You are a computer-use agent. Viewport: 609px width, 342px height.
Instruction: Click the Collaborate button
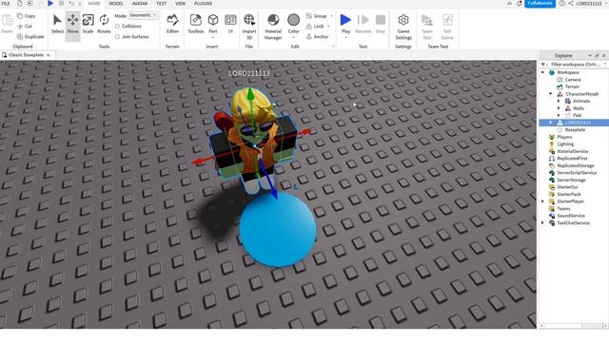540,4
